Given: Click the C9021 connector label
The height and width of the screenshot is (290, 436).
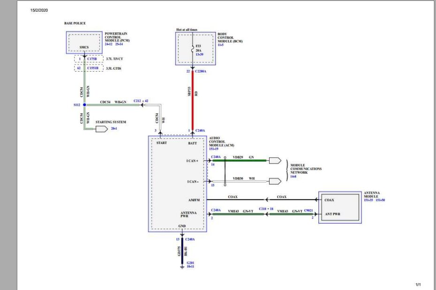Looking at the screenshot, I should 309,211.
